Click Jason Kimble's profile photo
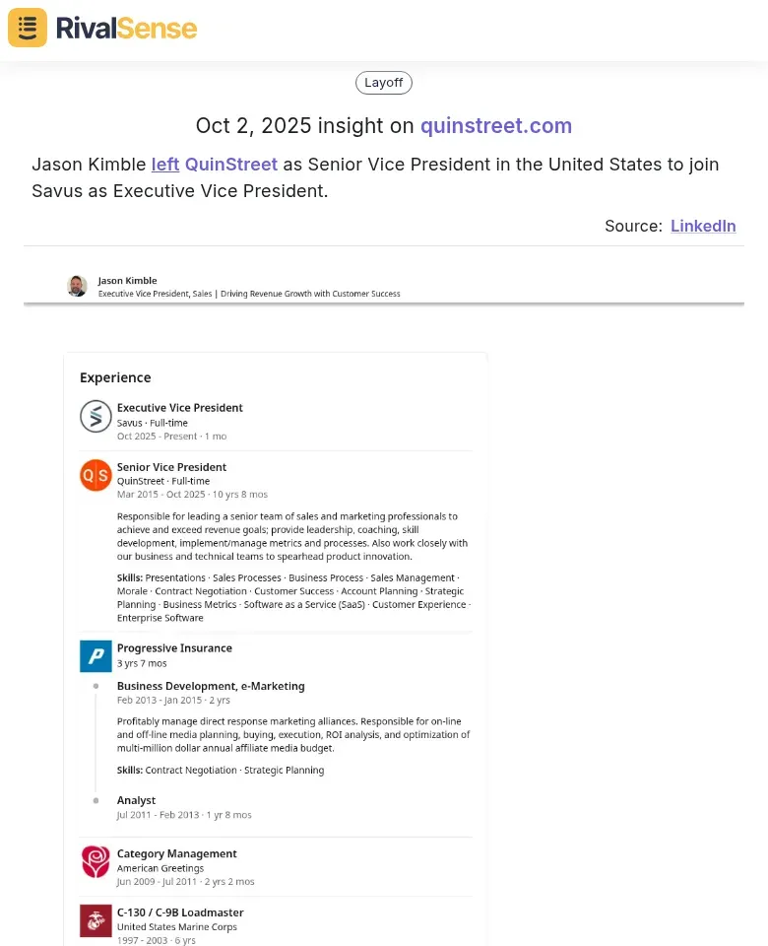Image resolution: width=768 pixels, height=946 pixels. click(x=77, y=286)
